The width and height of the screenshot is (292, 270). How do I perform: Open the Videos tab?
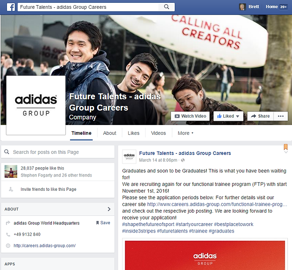pyautogui.click(x=159, y=133)
